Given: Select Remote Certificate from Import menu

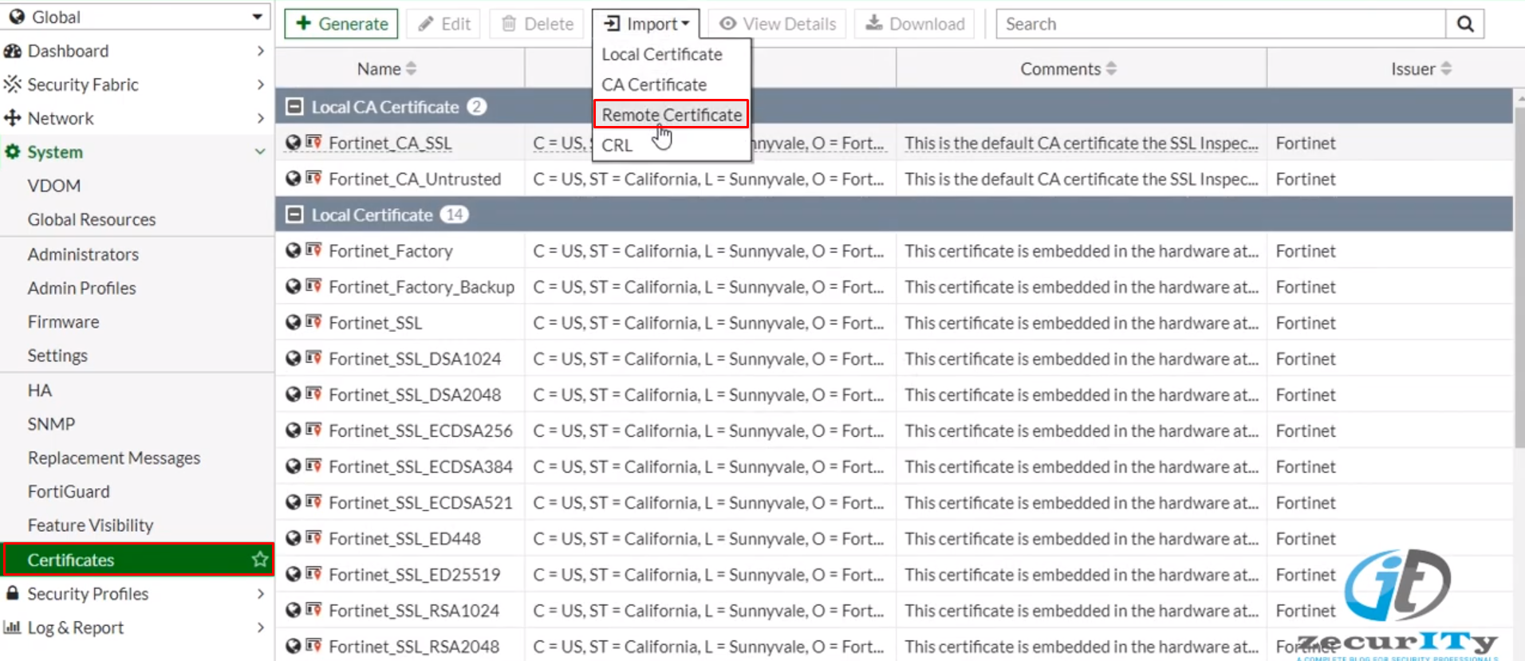Looking at the screenshot, I should (x=671, y=115).
